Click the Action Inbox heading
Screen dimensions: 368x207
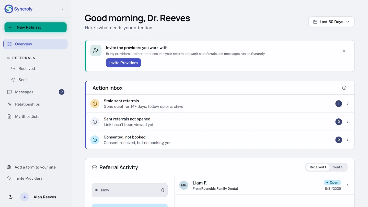[108, 88]
